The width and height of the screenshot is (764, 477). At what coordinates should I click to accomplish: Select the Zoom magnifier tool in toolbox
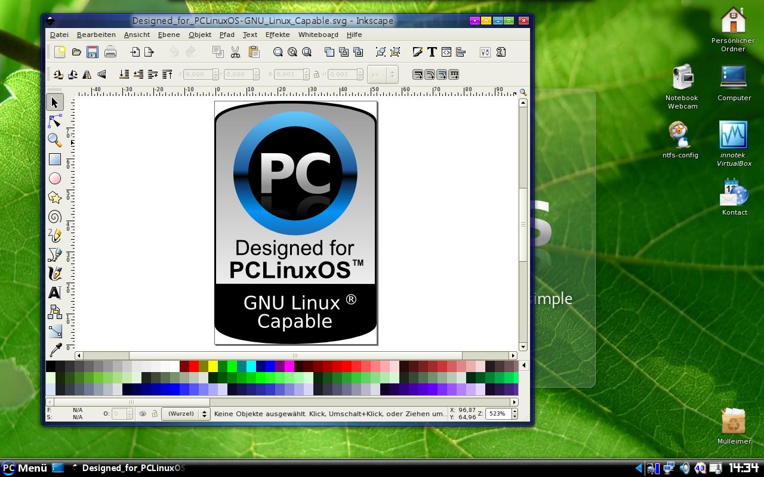pyautogui.click(x=55, y=140)
